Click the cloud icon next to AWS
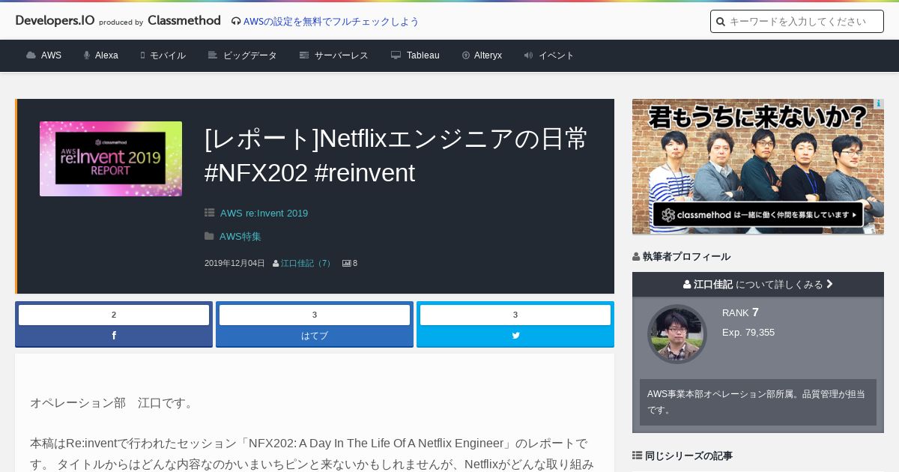The height and width of the screenshot is (472, 899). pyautogui.click(x=31, y=55)
